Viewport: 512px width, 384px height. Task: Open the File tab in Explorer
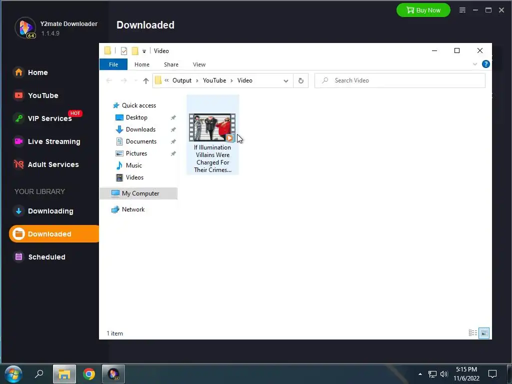click(x=113, y=64)
